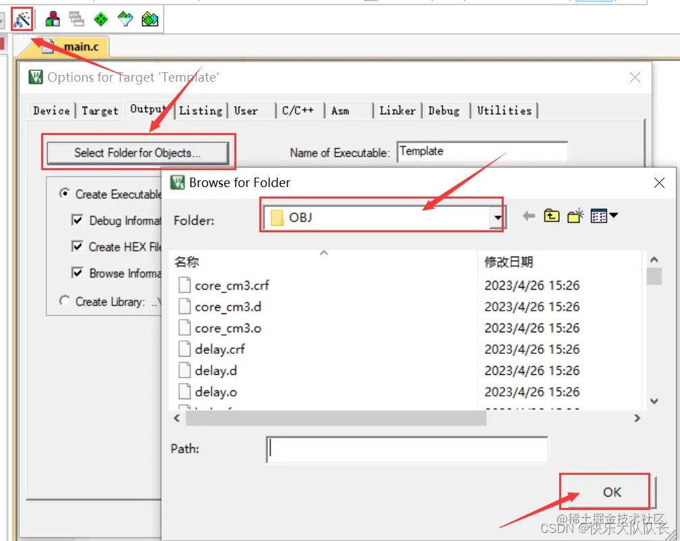680x541 pixels.
Task: Select file core_cm3.d
Action: (228, 306)
